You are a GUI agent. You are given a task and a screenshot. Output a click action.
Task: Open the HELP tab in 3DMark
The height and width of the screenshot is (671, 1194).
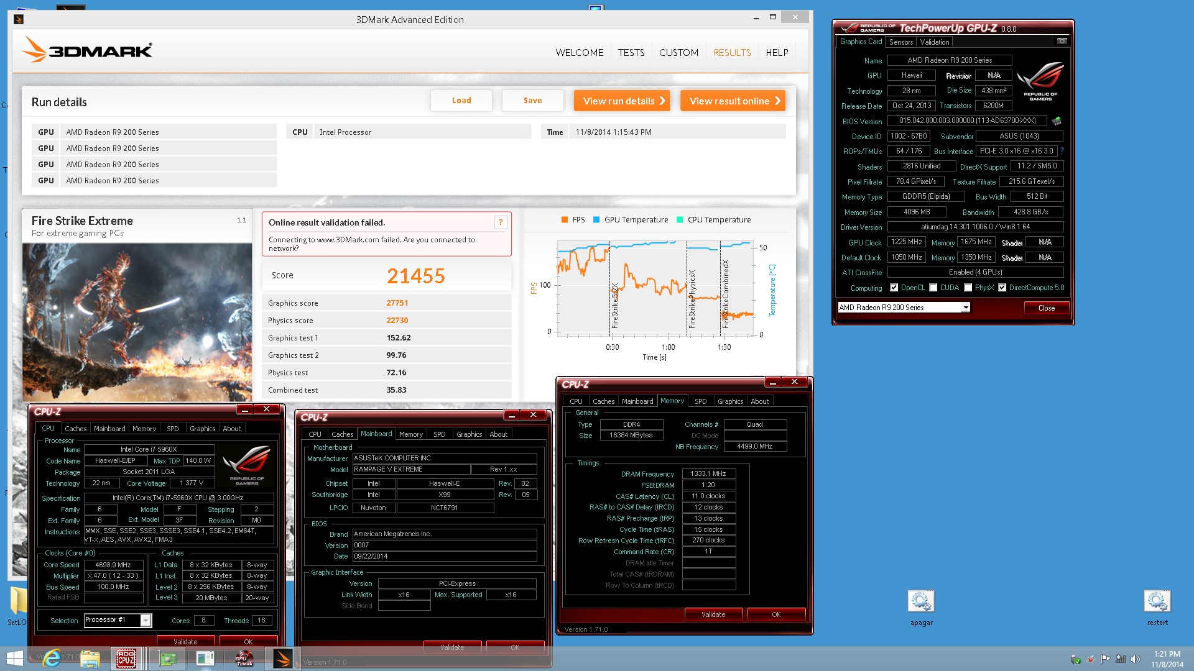[777, 53]
